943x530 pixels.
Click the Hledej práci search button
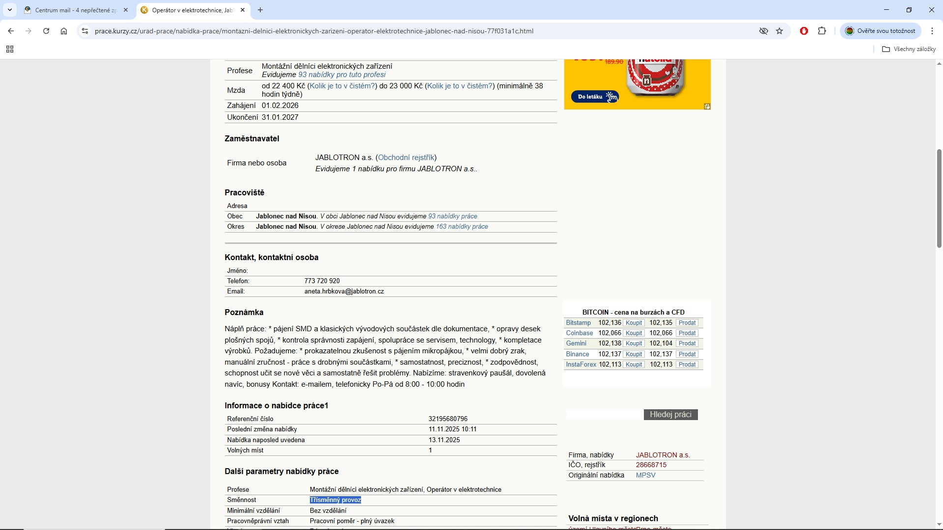click(671, 415)
